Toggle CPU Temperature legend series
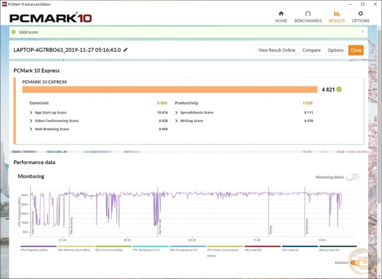 [150, 248]
